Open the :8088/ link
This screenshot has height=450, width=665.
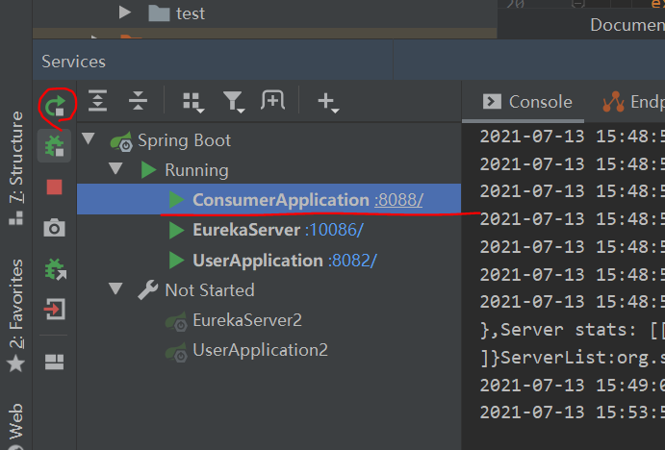[x=398, y=200]
